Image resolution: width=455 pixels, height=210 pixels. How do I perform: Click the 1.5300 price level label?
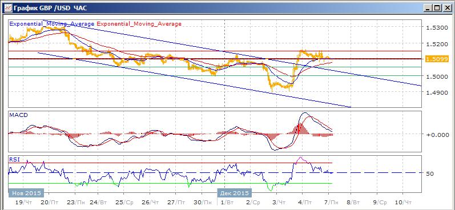click(437, 28)
